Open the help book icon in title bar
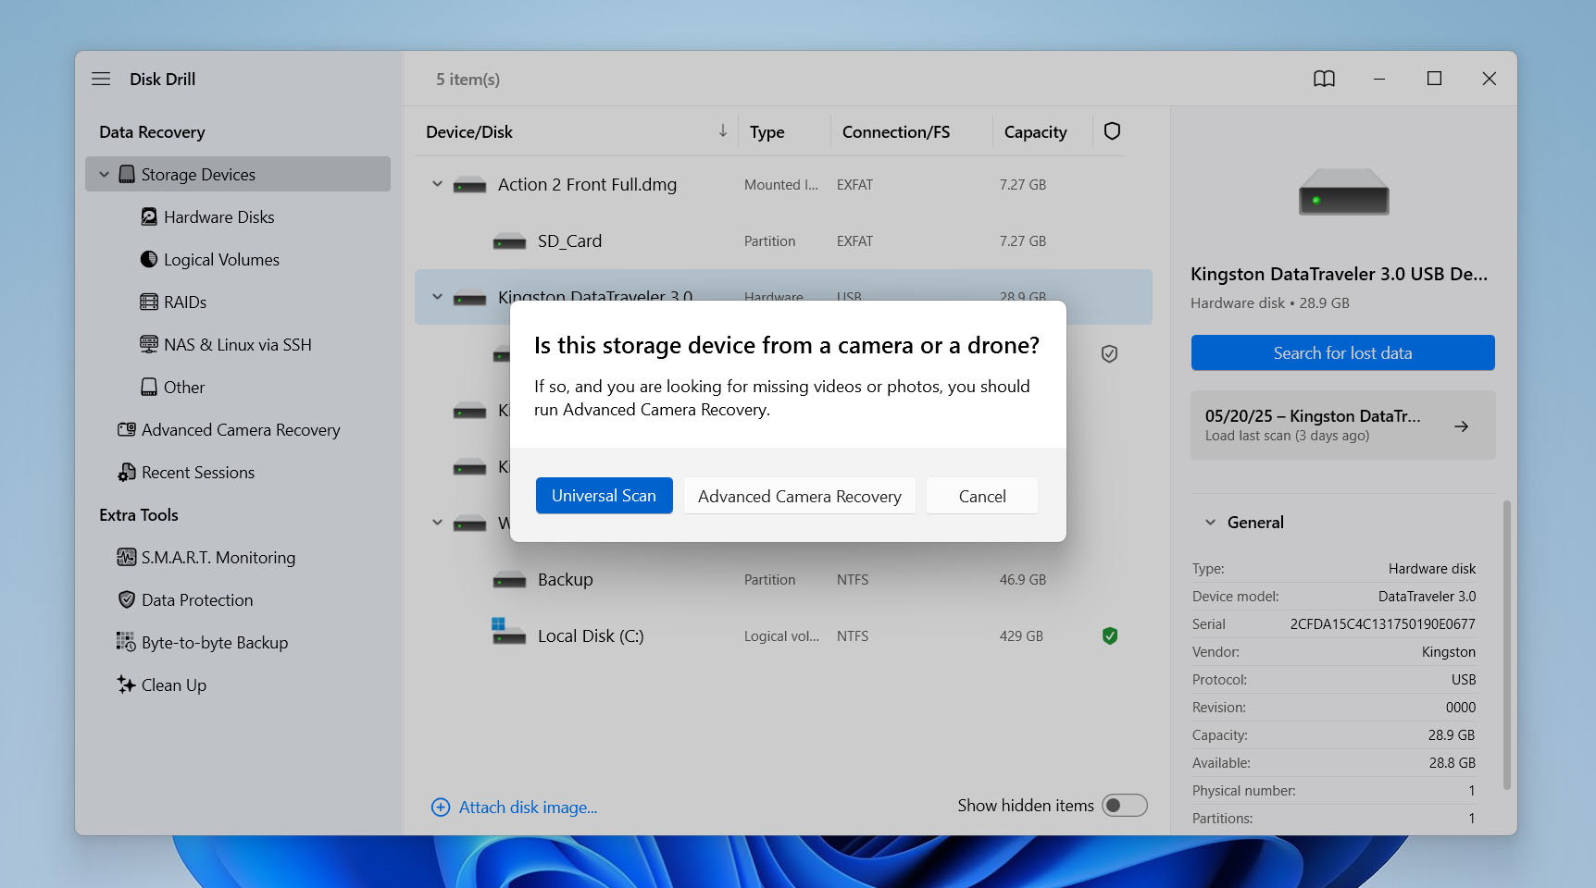Screen dimensions: 1596x888 pyautogui.click(x=1325, y=79)
